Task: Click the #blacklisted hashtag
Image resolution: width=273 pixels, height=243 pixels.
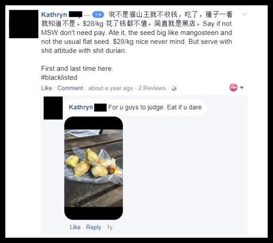Action: pos(59,77)
